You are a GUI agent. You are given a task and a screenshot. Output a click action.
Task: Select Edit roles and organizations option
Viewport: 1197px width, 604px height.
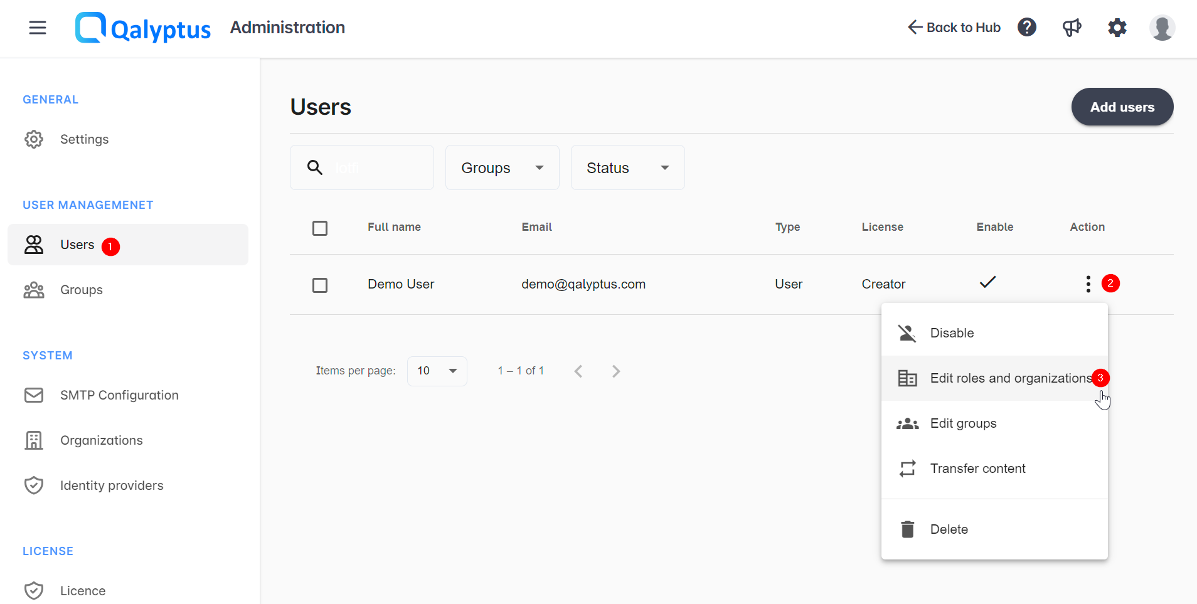pos(1010,378)
